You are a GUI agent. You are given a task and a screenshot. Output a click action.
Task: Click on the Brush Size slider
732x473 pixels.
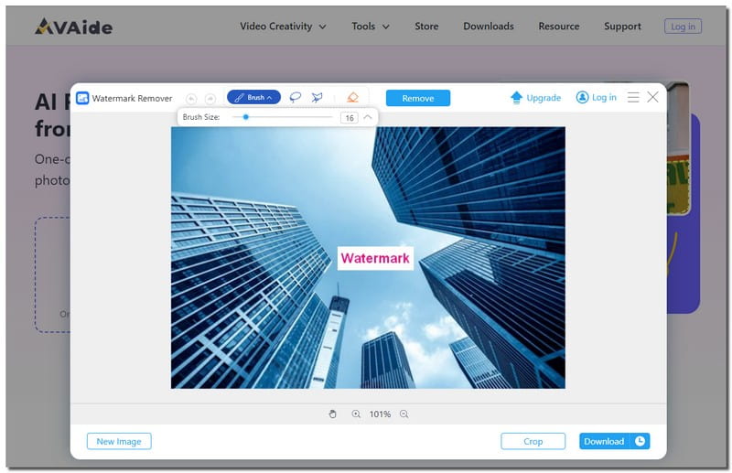pos(282,117)
